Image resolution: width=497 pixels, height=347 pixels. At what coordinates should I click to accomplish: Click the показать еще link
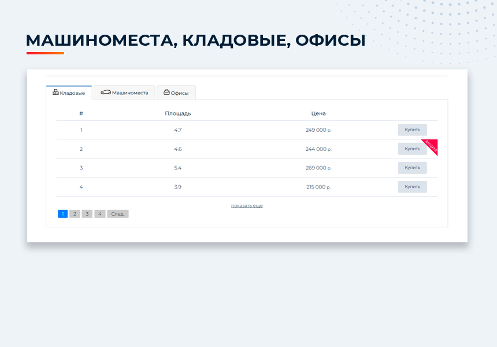point(247,205)
